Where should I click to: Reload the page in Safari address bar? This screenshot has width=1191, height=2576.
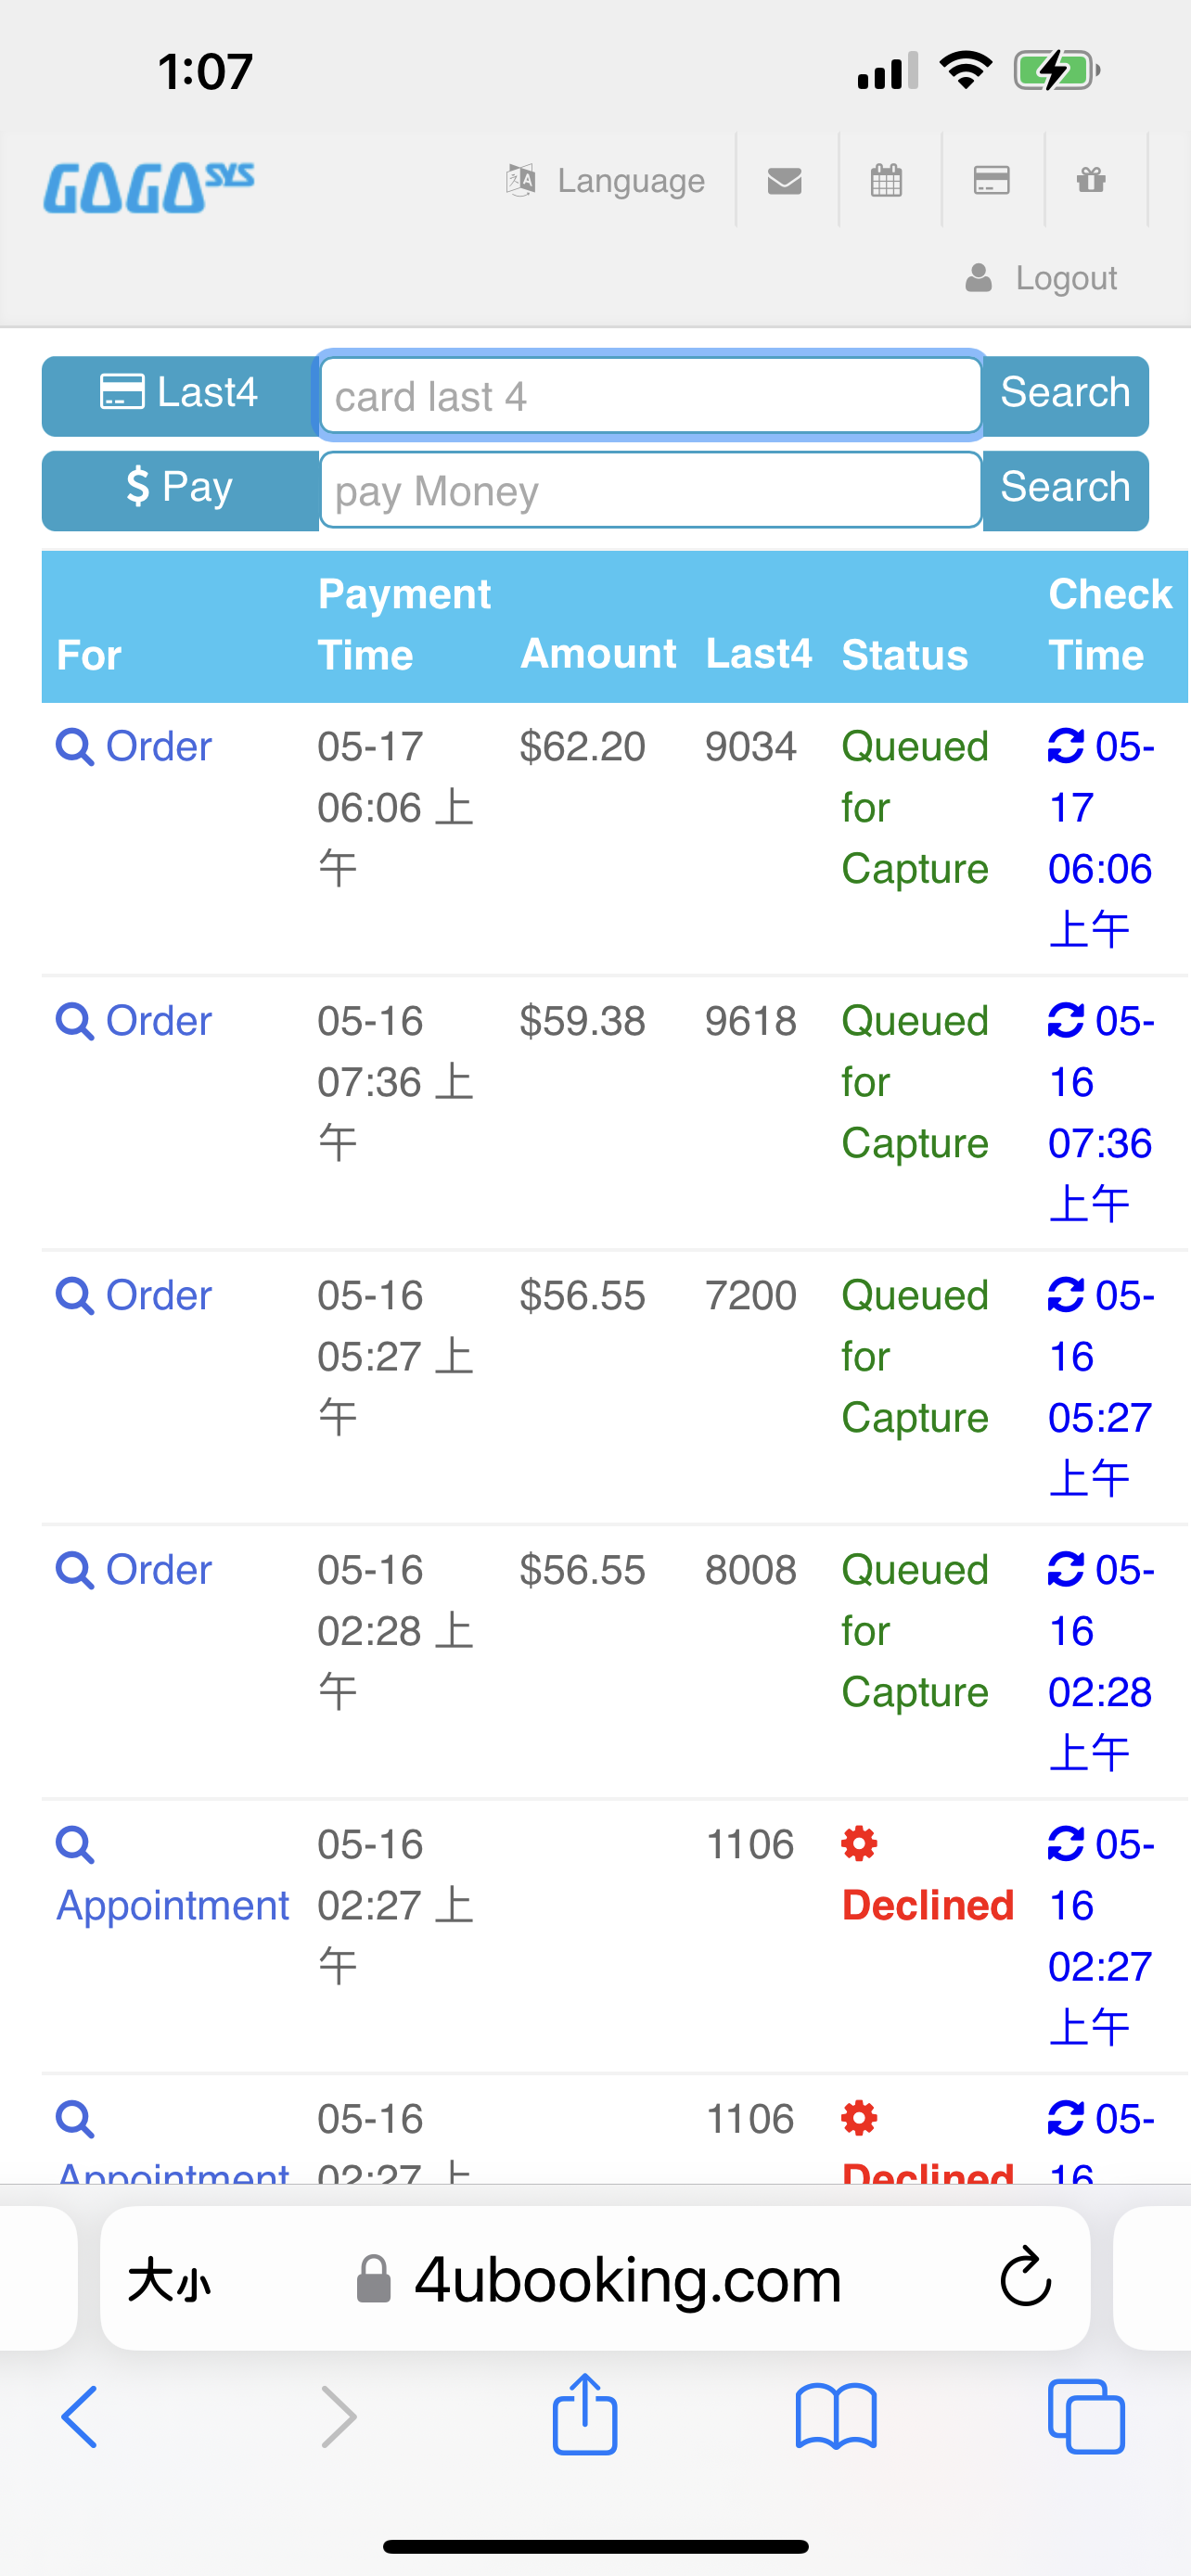point(1025,2278)
